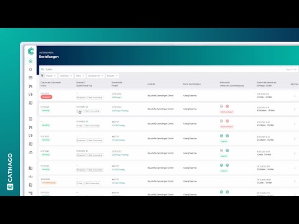Viewport: 299px width, 224px height.
Task: Click grey clock icon in Geprüft QA Project Testing row
Action: [221, 151]
